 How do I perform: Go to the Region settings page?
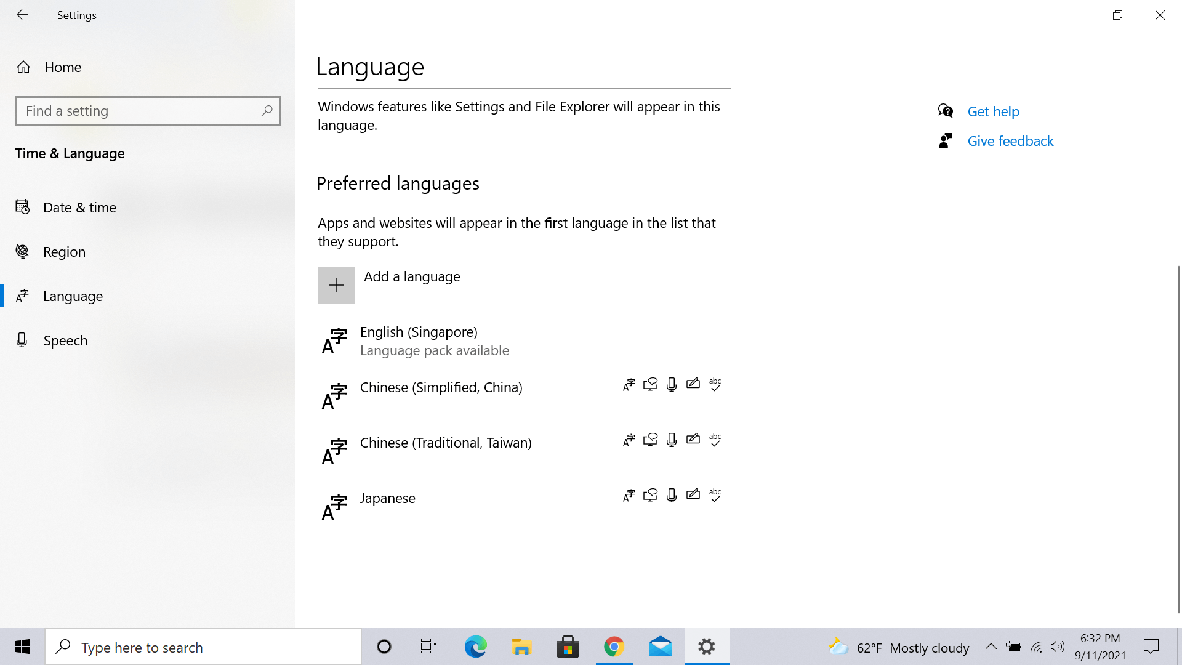coord(64,252)
